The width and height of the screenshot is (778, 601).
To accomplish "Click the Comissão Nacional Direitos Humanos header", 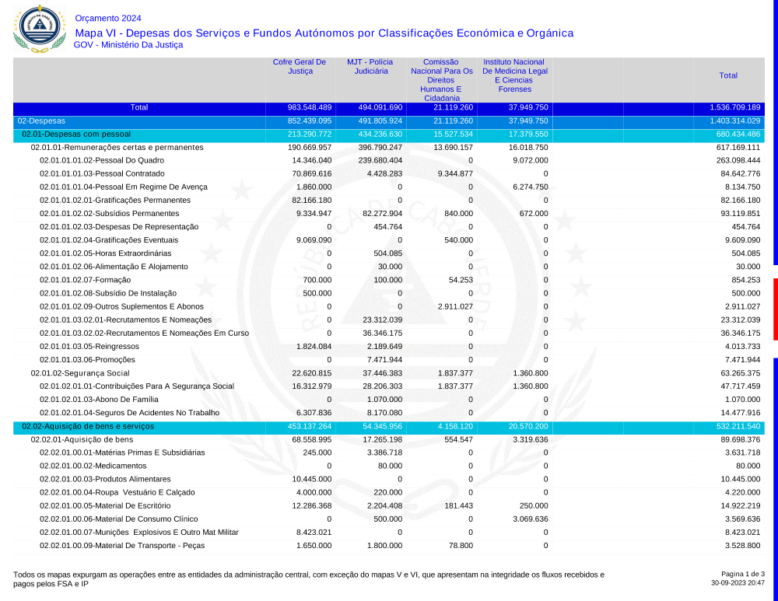I will pyautogui.click(x=442, y=80).
